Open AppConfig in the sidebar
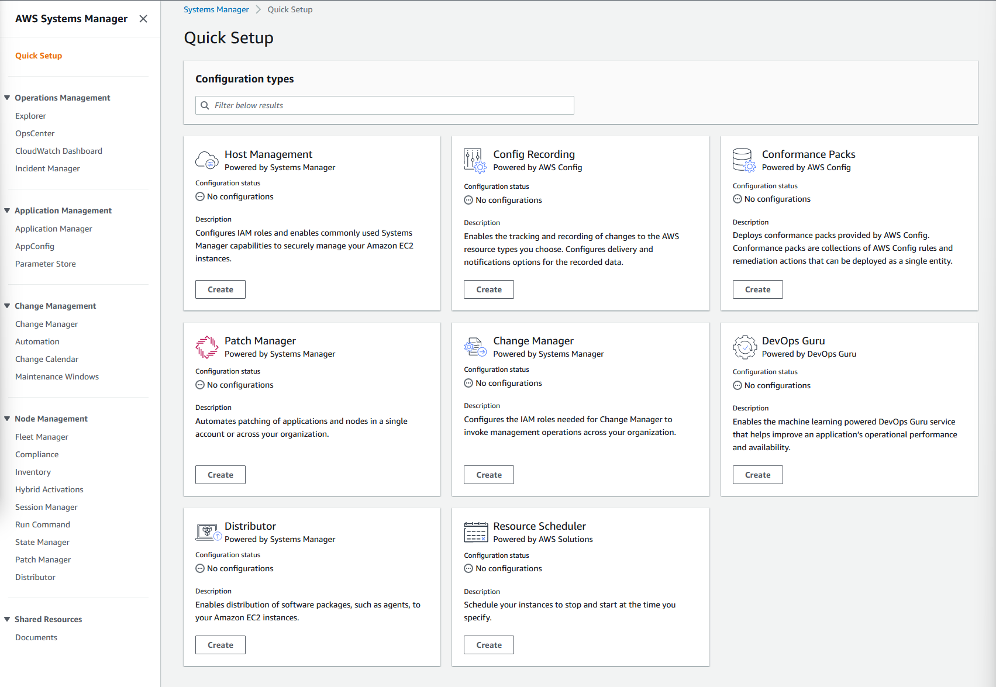This screenshot has height=687, width=996. coord(35,246)
